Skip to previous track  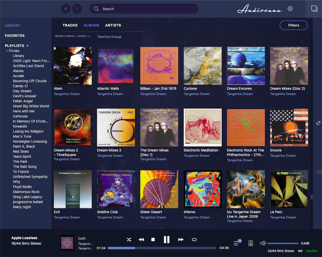[x=141, y=239]
